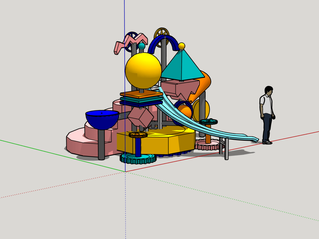Select the teal gear on the ground
319x239 pixels.
click(x=138, y=159)
